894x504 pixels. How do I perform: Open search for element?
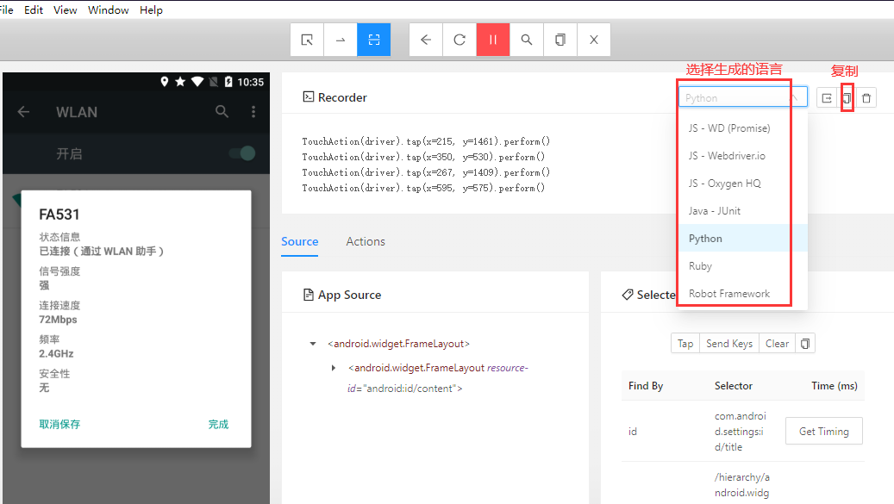coord(526,39)
